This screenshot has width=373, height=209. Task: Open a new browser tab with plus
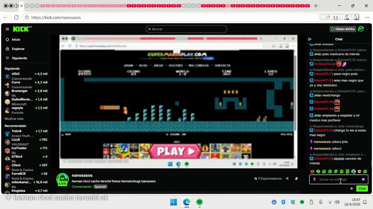(x=316, y=6)
